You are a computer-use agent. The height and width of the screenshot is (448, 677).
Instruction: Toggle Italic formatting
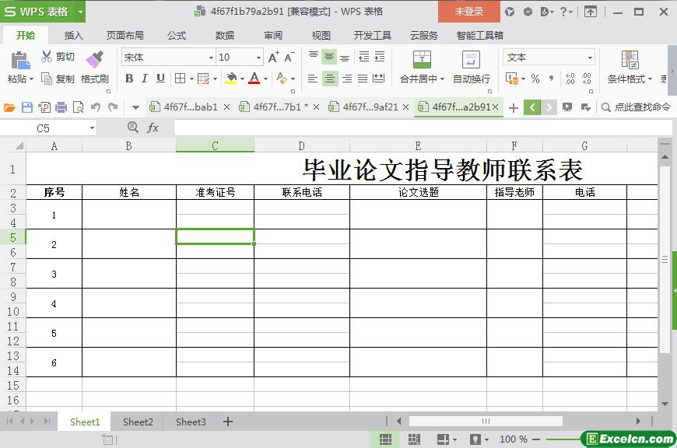(145, 79)
